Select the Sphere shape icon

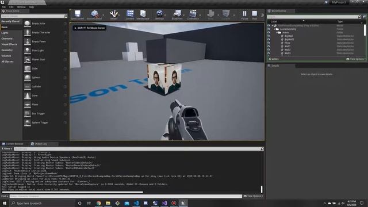(28, 78)
